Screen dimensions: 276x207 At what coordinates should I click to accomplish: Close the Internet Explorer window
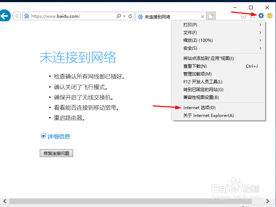pyautogui.click(x=267, y=7)
